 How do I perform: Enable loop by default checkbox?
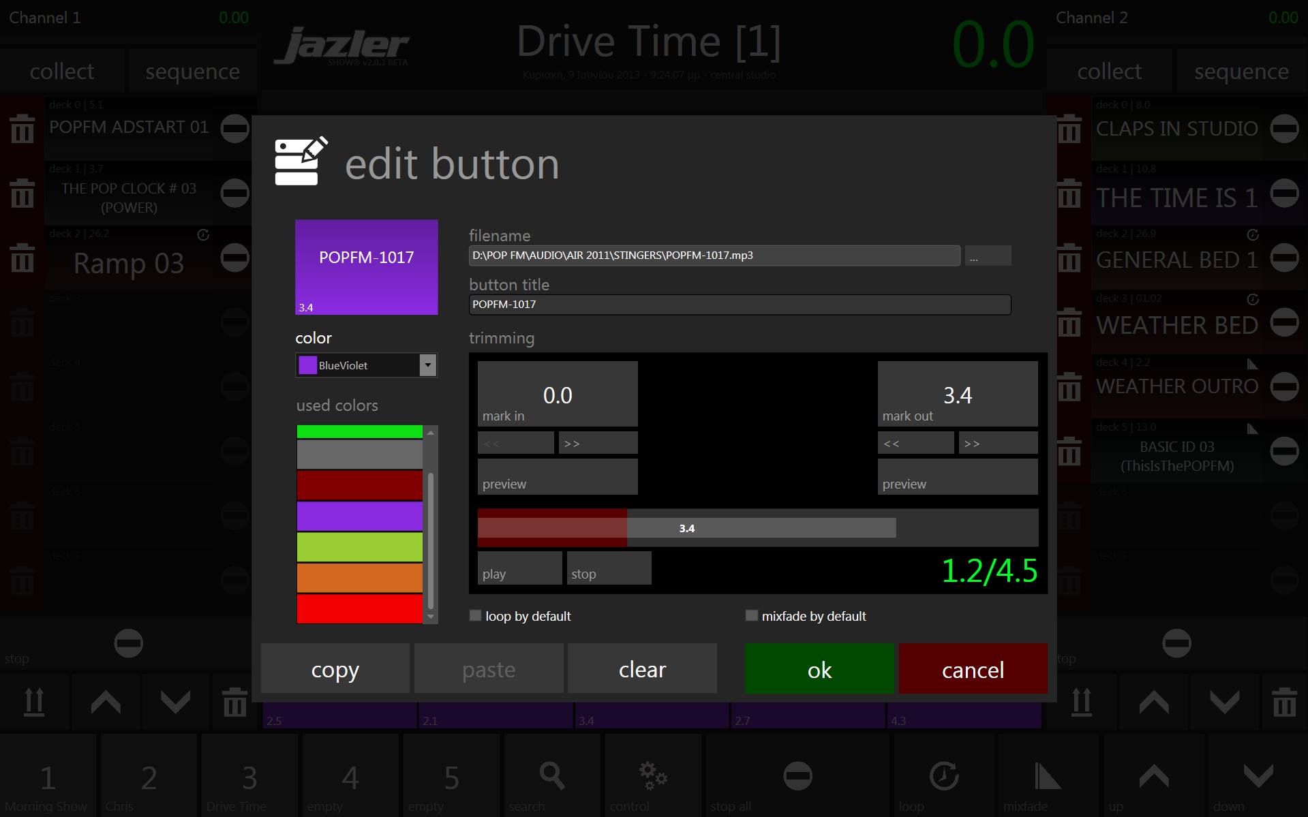coord(476,616)
